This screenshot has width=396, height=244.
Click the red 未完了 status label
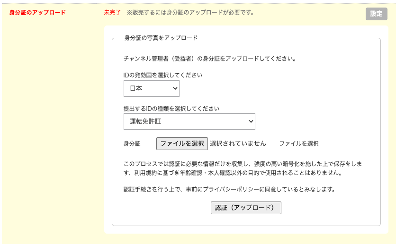point(113,12)
